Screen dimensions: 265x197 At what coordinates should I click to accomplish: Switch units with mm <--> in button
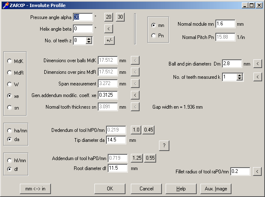[x=35, y=188]
